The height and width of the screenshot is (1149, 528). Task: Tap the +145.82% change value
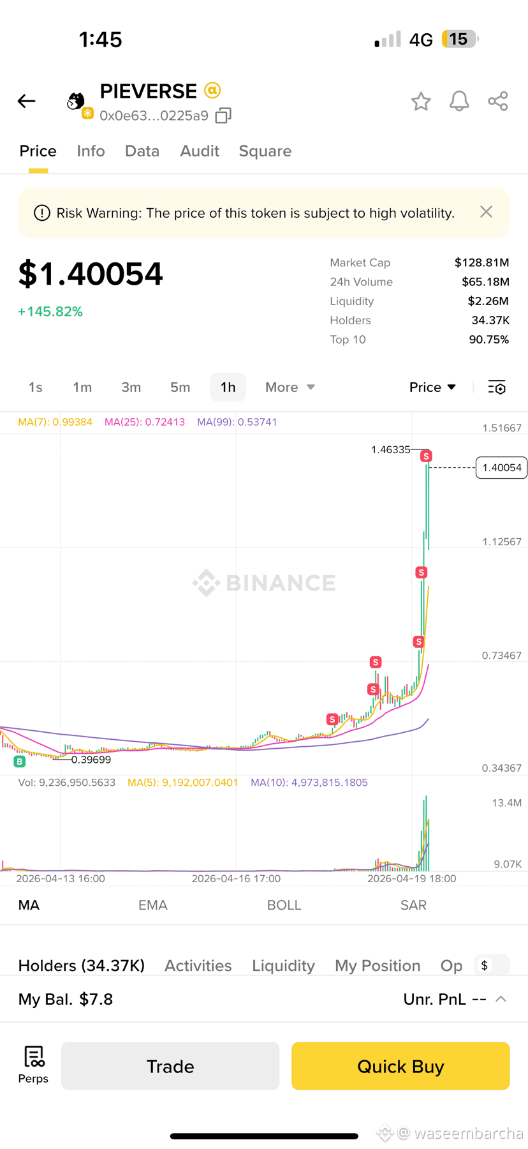point(50,312)
